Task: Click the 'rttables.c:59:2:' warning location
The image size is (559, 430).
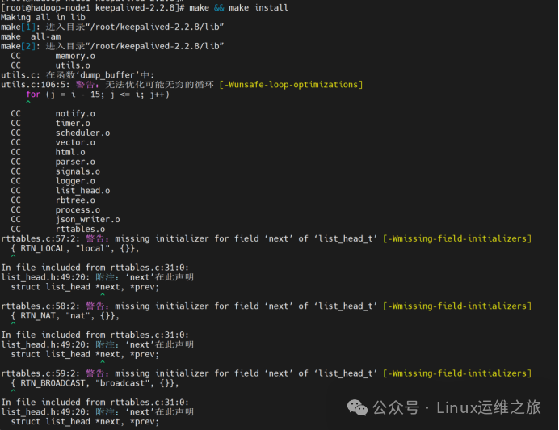Action: click(40, 373)
